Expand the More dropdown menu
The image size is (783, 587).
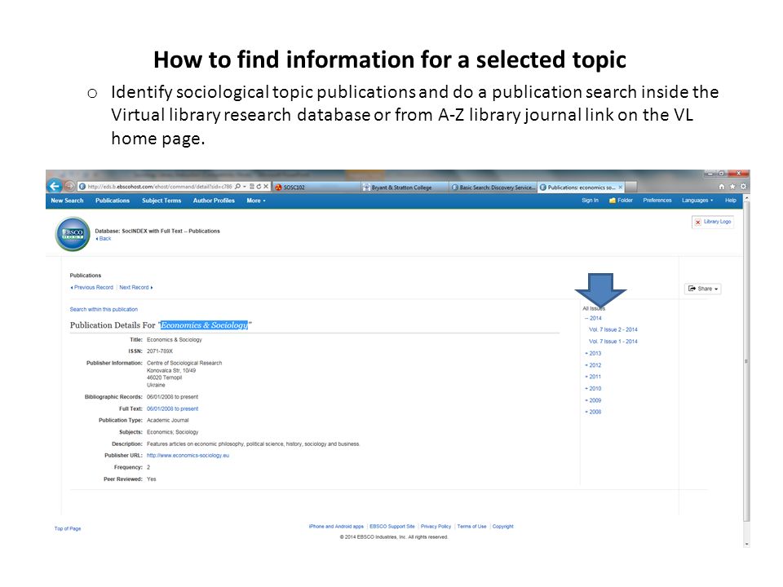[x=255, y=201]
